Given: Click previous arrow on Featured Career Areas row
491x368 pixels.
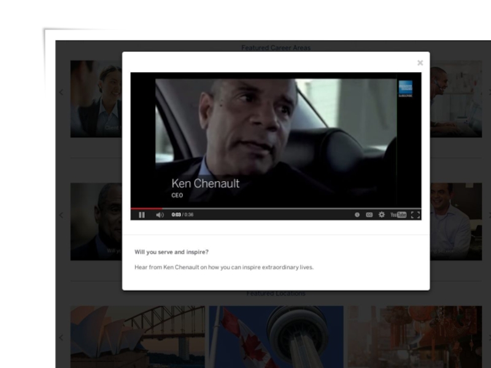Looking at the screenshot, I should [x=61, y=93].
